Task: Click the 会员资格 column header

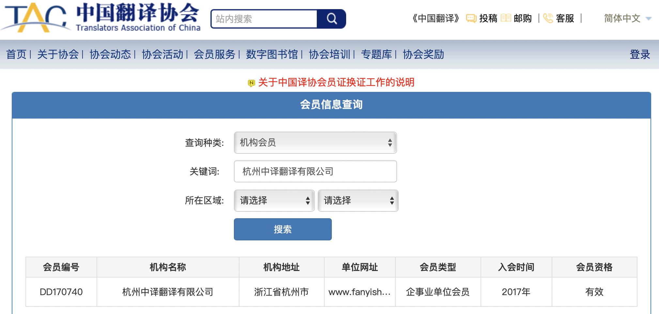Action: pos(594,267)
